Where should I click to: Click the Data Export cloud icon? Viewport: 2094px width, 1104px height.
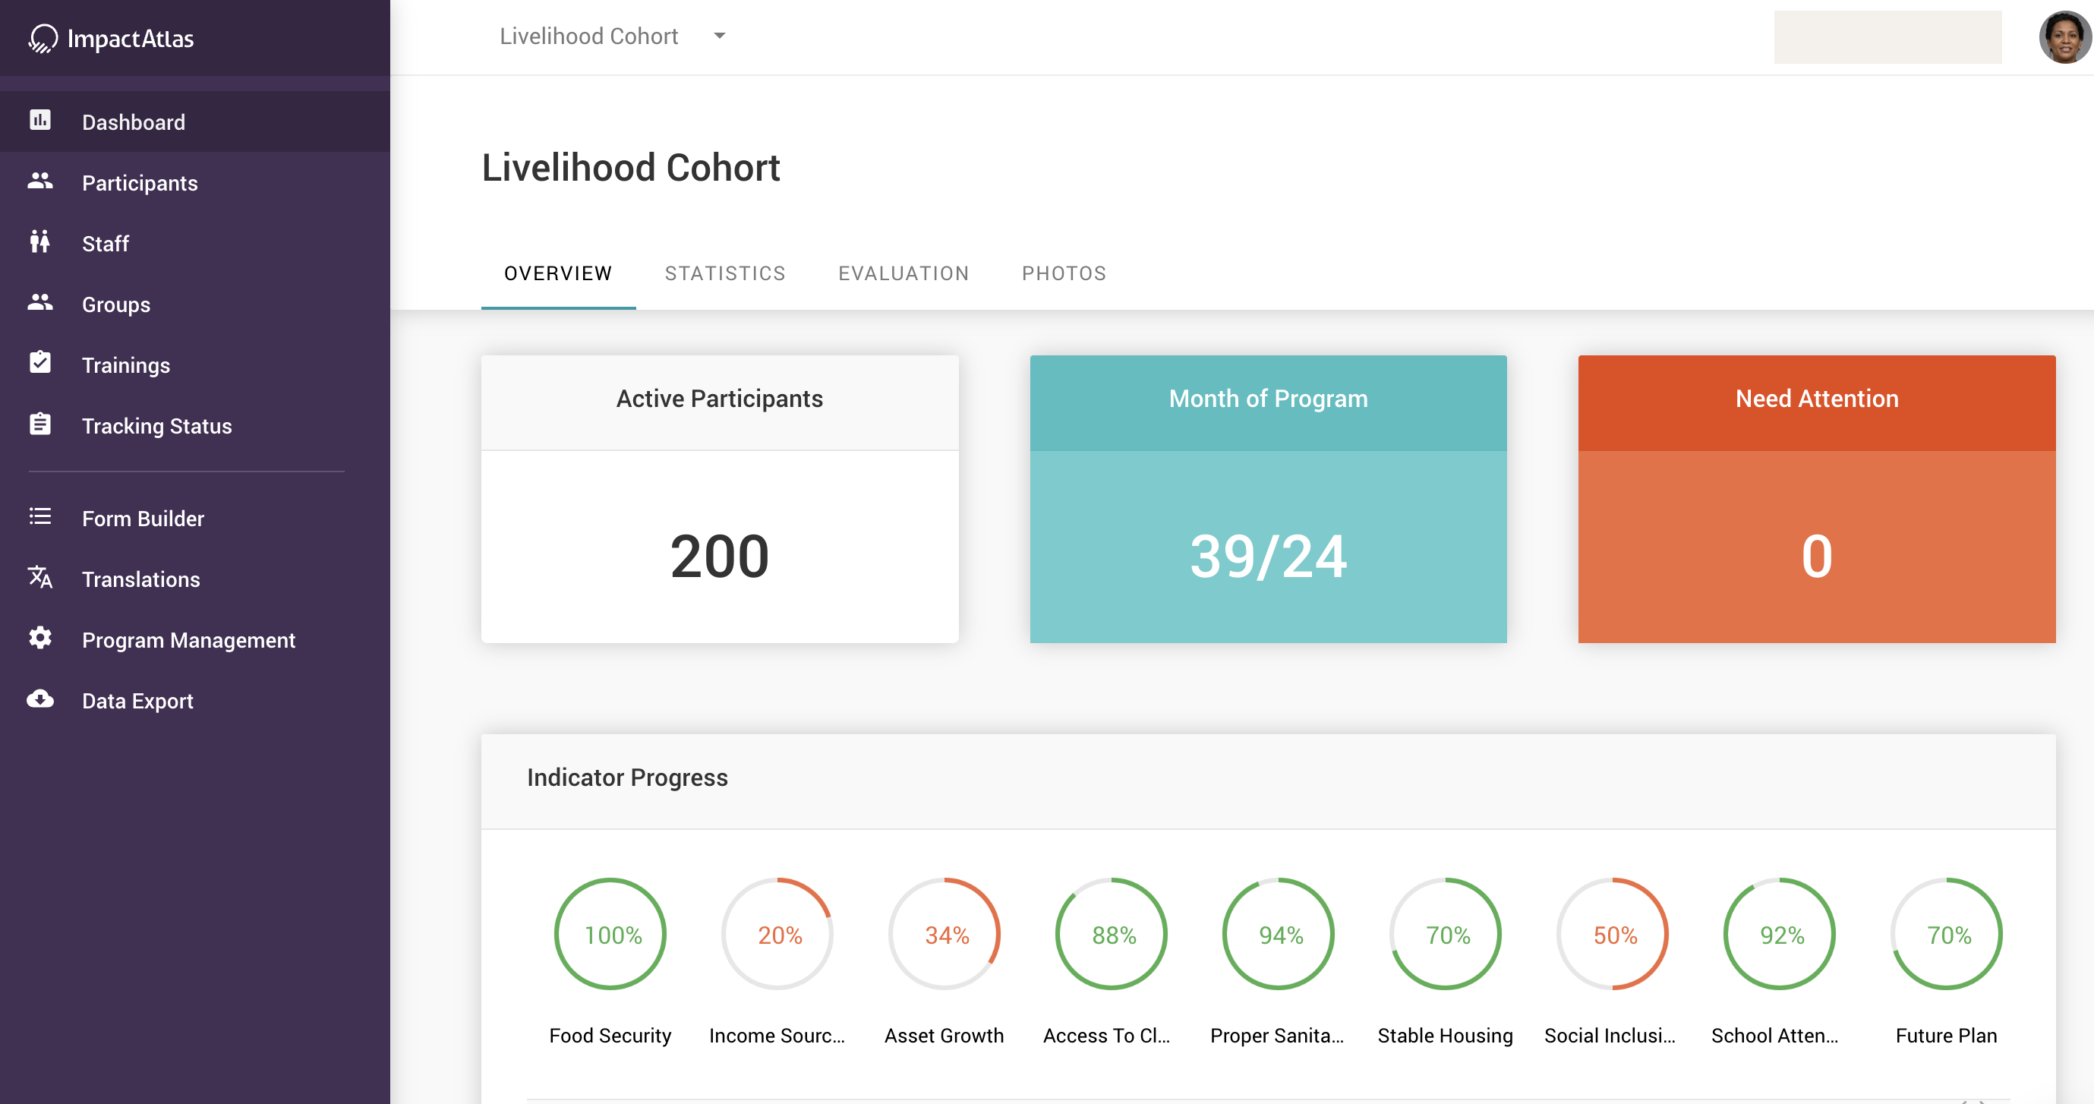point(39,699)
